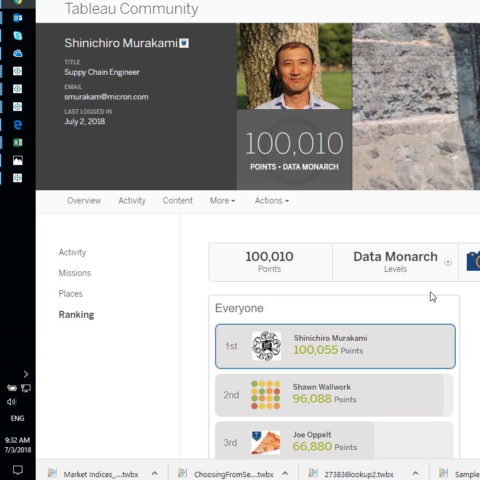
Task: Open Tableau icon just below the Photos icon
Action: (x=18, y=178)
